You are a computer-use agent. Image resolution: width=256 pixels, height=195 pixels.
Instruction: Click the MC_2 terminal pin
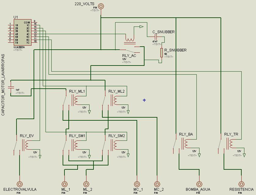pos(157,184)
